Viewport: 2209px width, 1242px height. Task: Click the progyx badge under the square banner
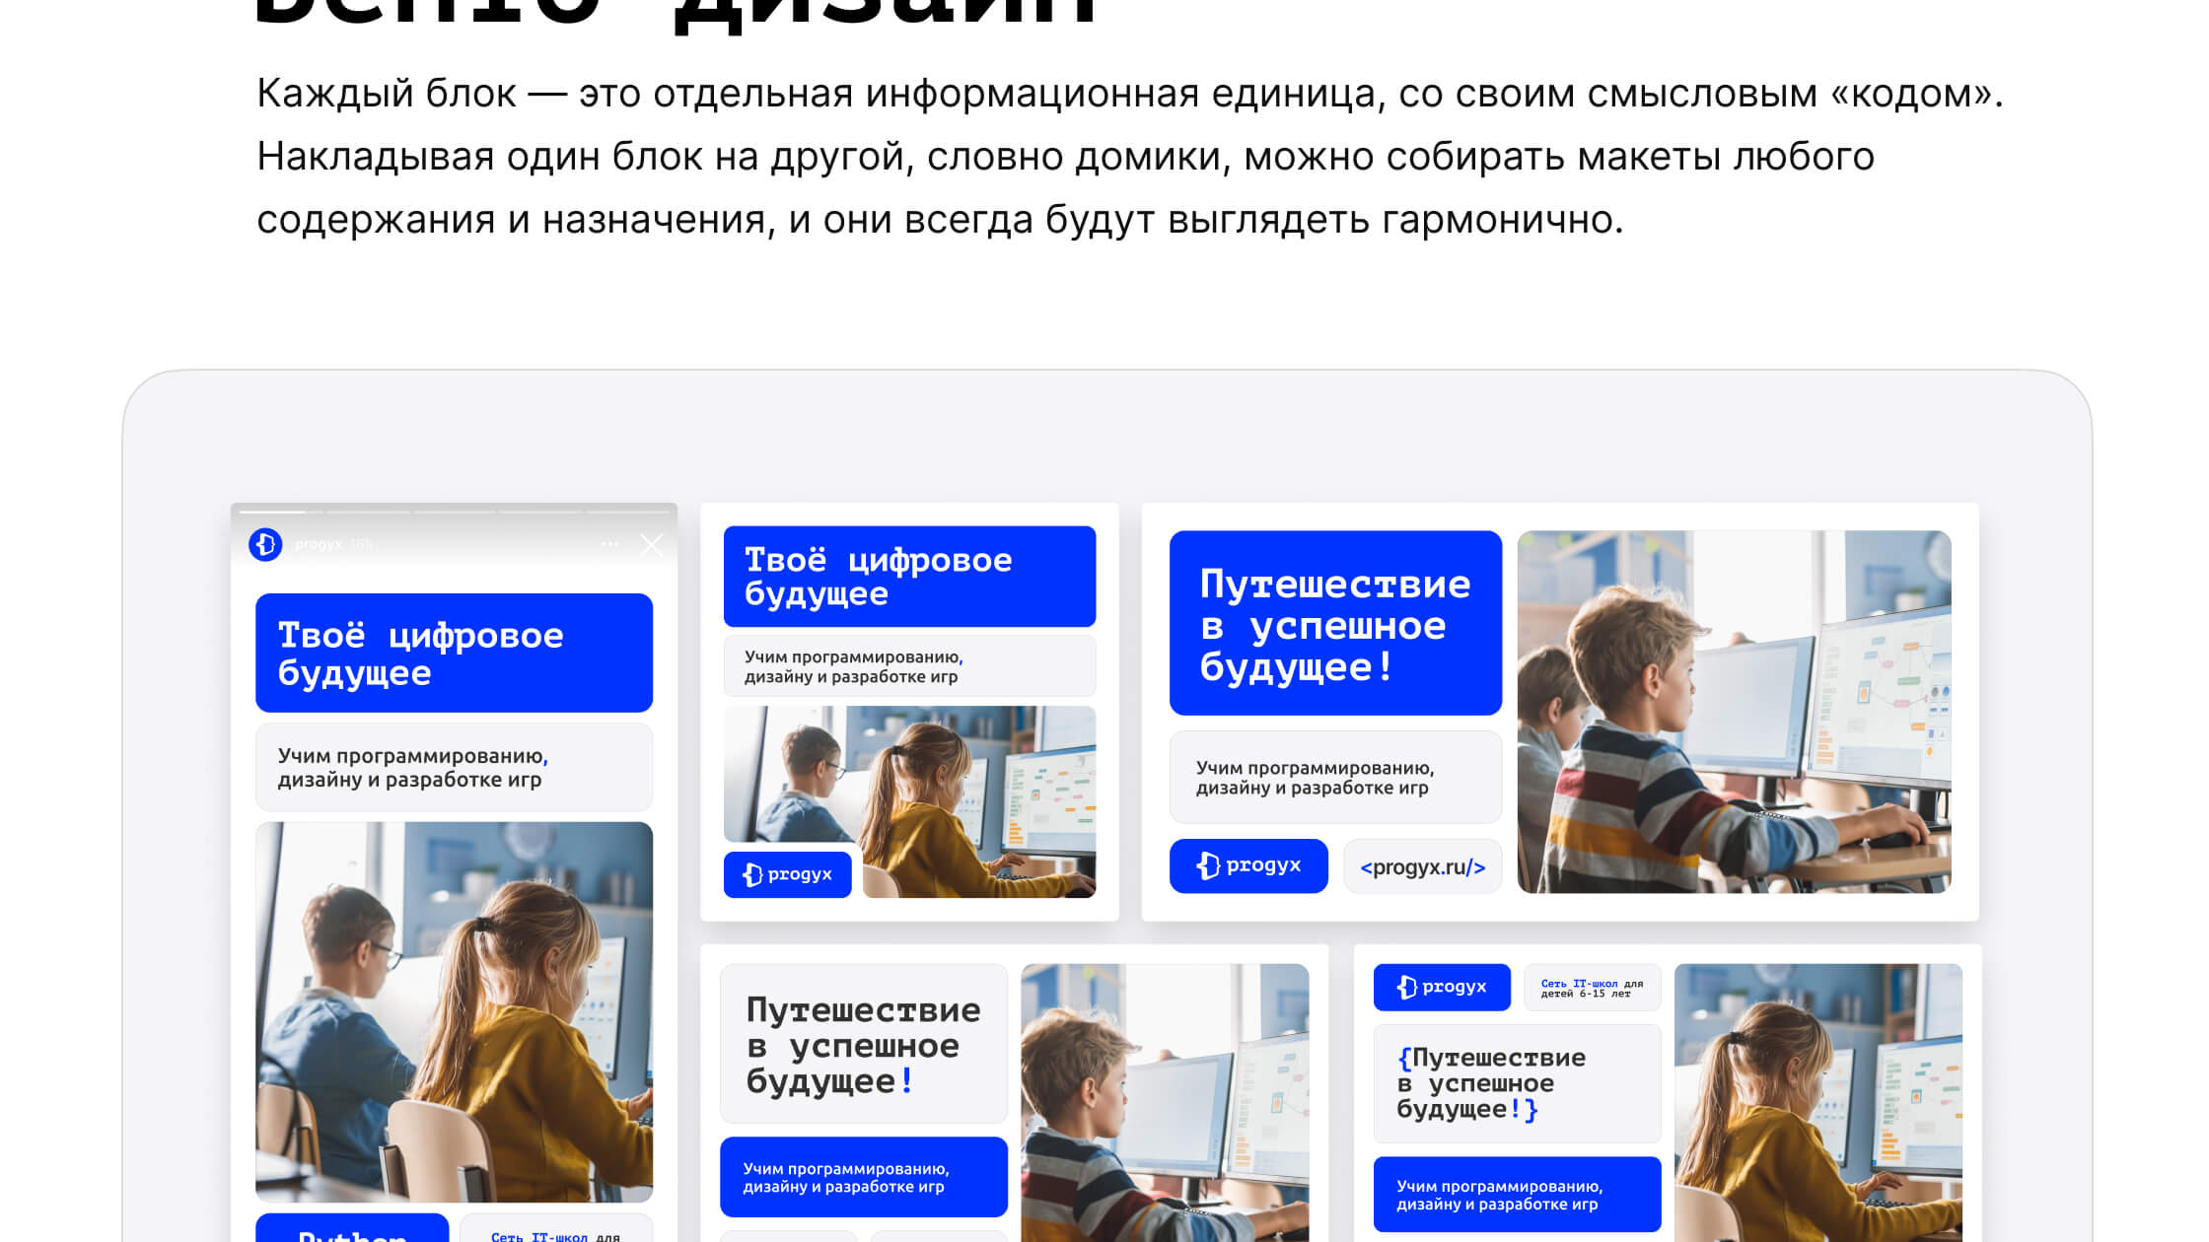[787, 873]
